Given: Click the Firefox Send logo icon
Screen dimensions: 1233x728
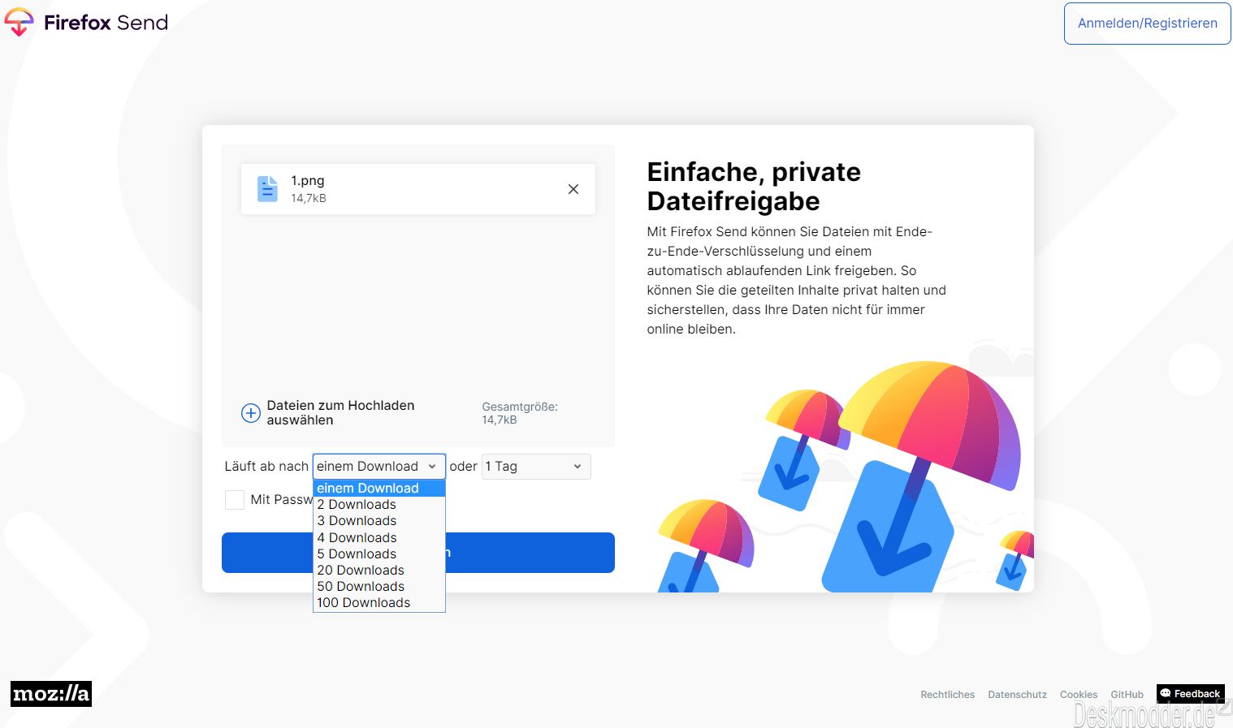Looking at the screenshot, I should (19, 22).
